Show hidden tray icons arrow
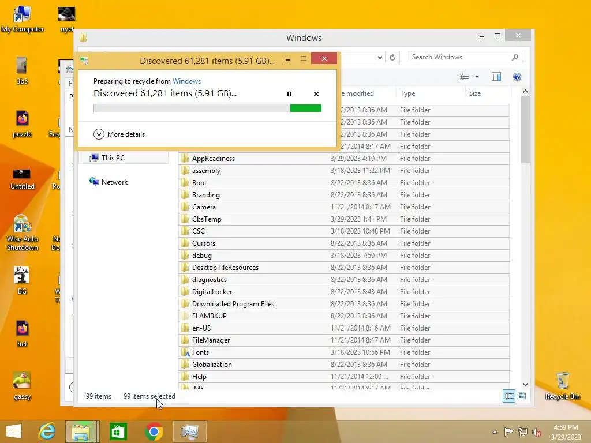 pos(495,432)
